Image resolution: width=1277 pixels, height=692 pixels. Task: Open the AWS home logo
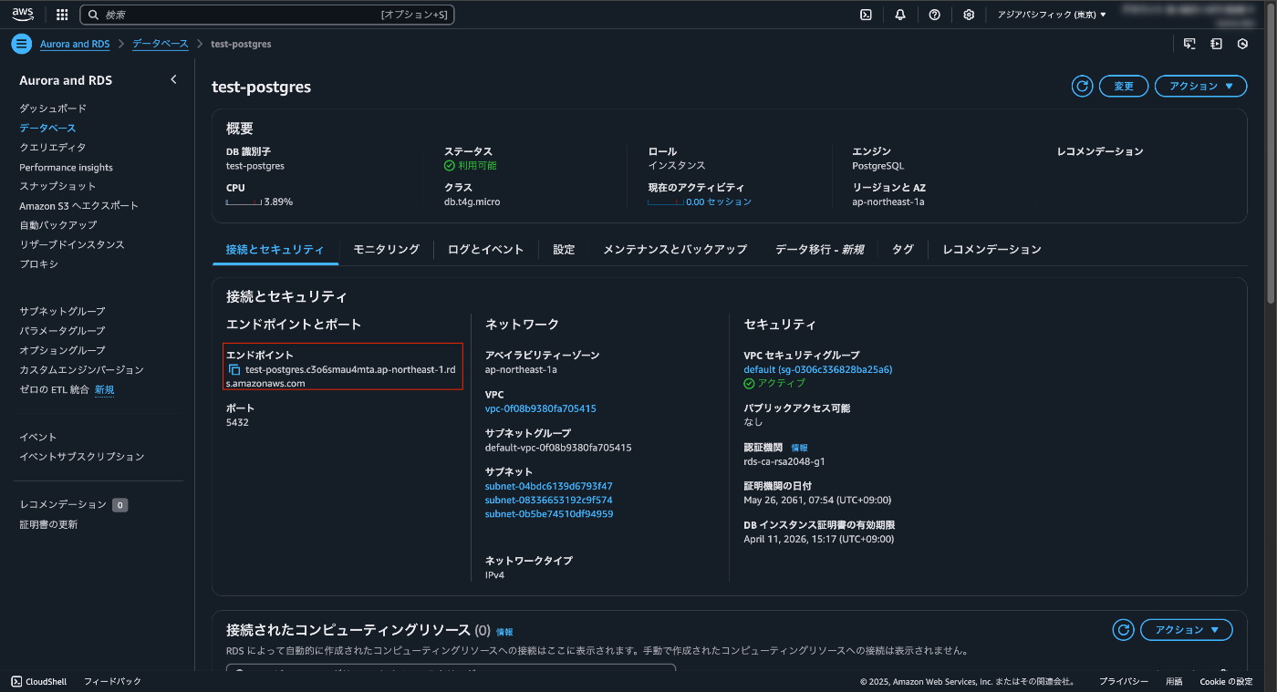22,14
